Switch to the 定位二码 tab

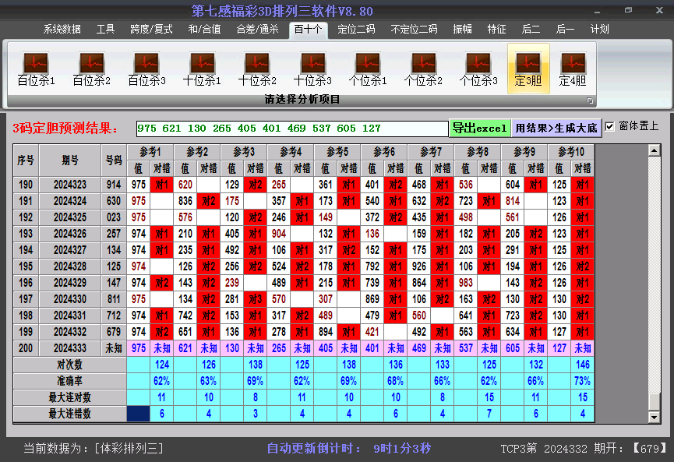pos(356,30)
